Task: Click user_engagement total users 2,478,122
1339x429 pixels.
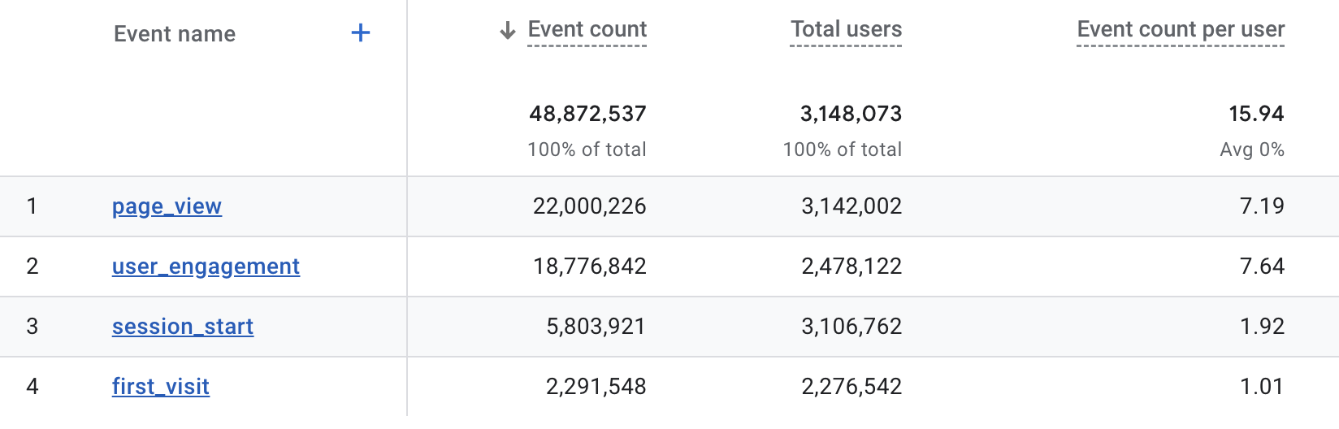Action: [852, 266]
